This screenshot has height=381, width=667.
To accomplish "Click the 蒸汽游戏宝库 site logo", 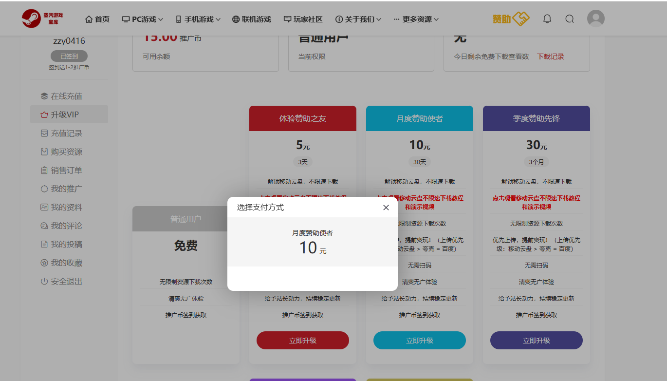I will click(43, 19).
